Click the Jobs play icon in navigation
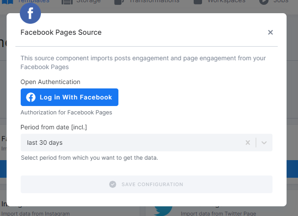 coord(264,1)
